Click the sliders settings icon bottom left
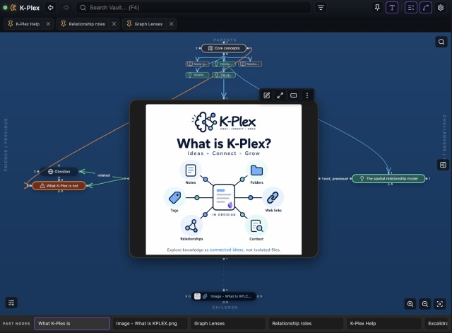The height and width of the screenshot is (333, 452). click(x=11, y=303)
